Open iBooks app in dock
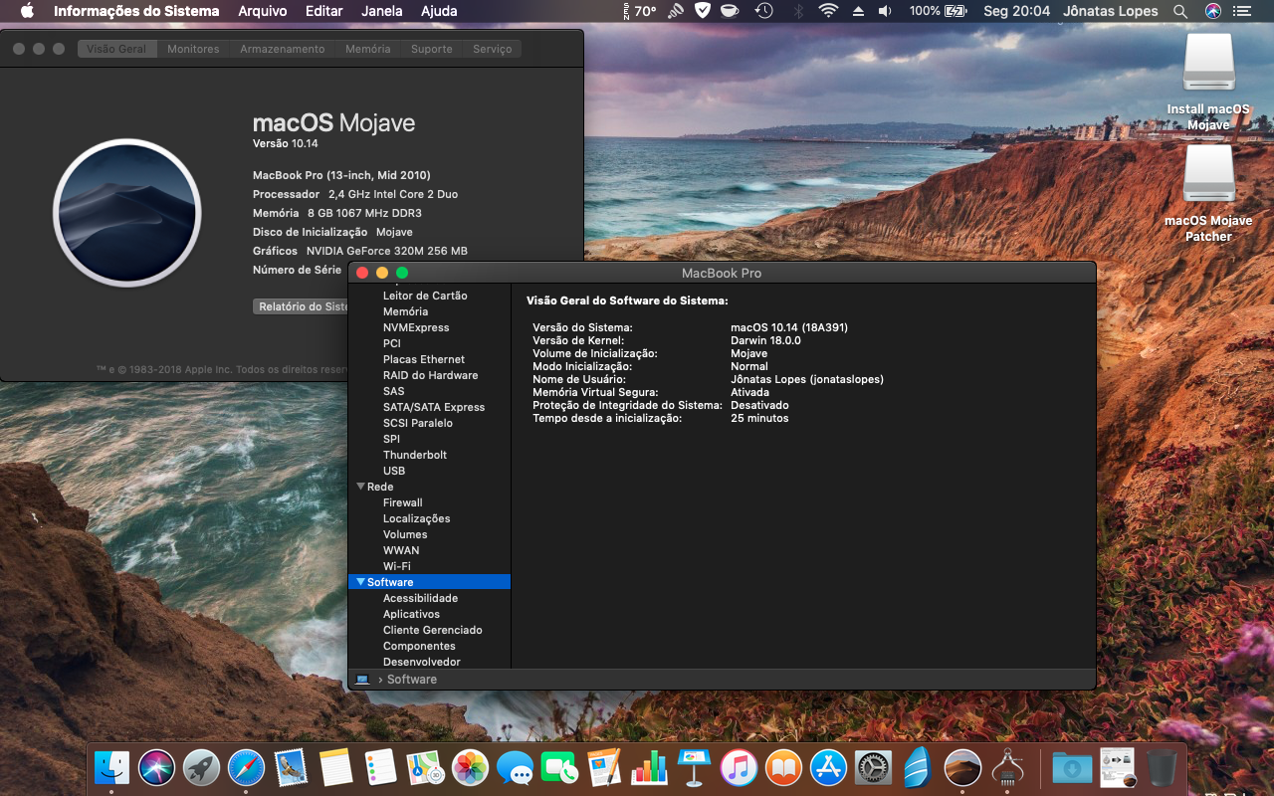The height and width of the screenshot is (796, 1274). point(783,767)
